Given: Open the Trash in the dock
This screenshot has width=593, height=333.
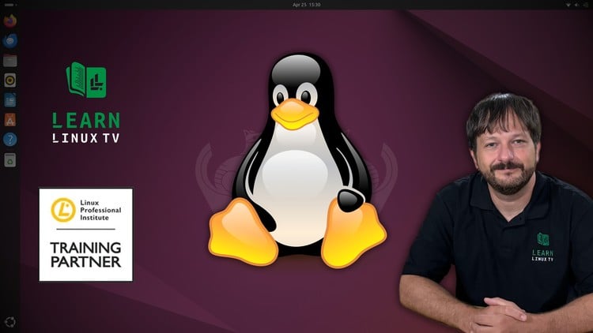Looking at the screenshot, I should tap(10, 160).
